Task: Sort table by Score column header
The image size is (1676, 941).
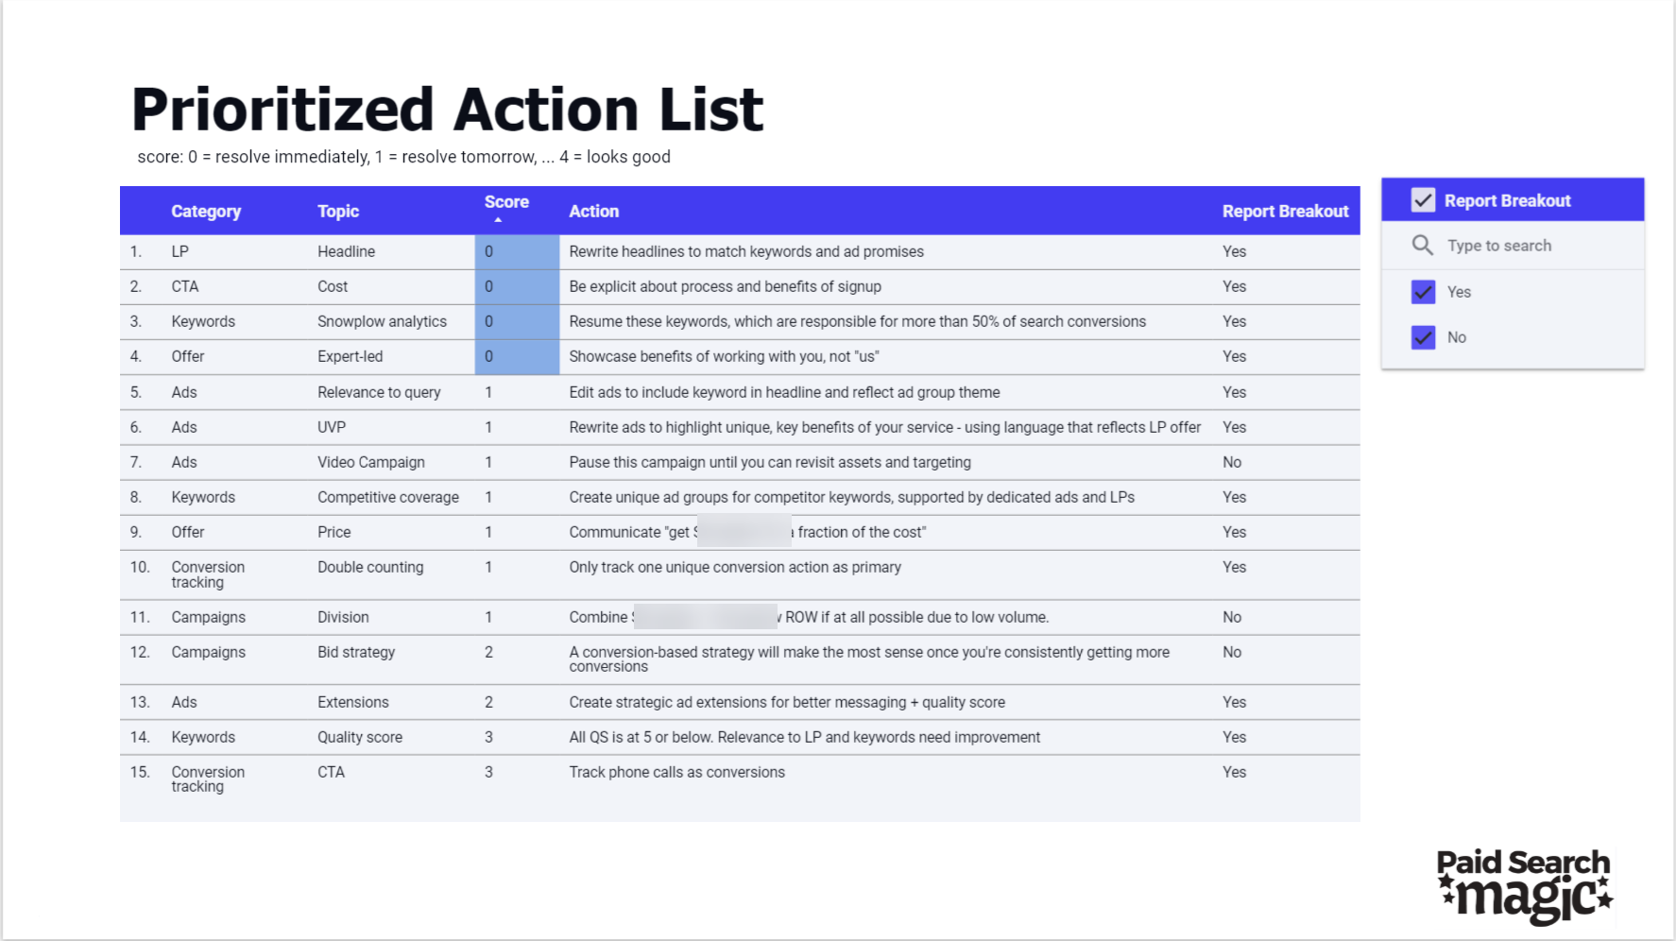Action: pyautogui.click(x=506, y=202)
